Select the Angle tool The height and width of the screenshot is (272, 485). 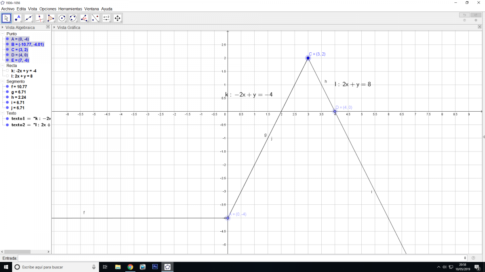coord(84,18)
